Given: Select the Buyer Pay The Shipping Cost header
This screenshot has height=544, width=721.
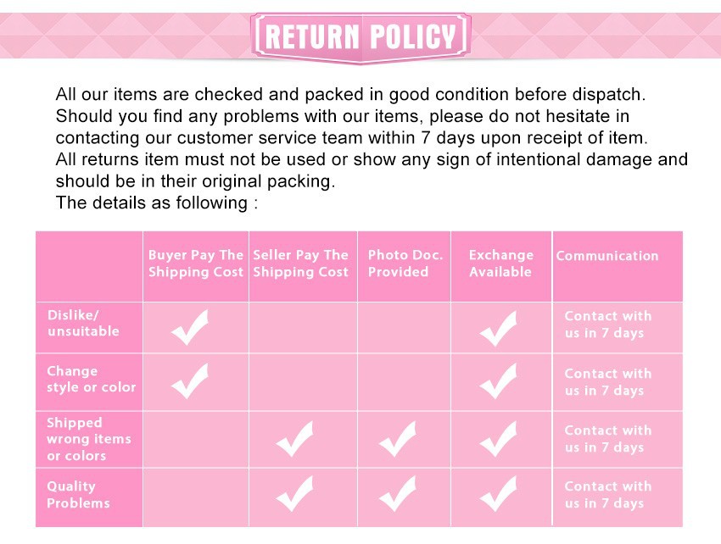Looking at the screenshot, I should click(x=196, y=264).
